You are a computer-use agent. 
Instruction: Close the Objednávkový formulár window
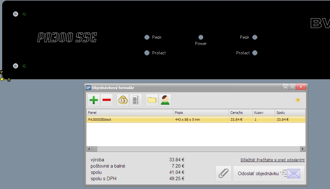pyautogui.click(x=301, y=87)
